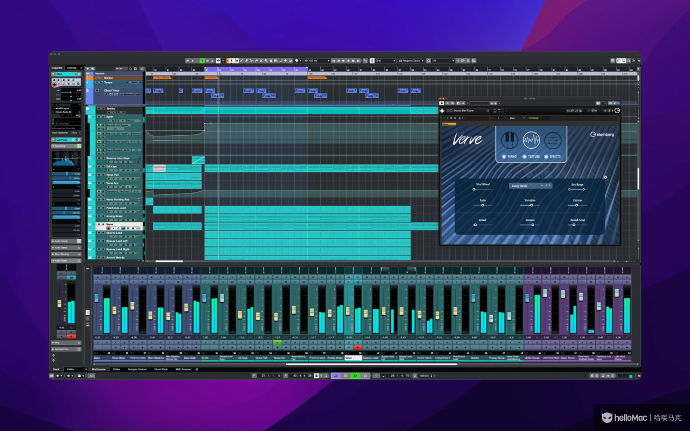Toggle green Read R button in toolbar

(202, 60)
